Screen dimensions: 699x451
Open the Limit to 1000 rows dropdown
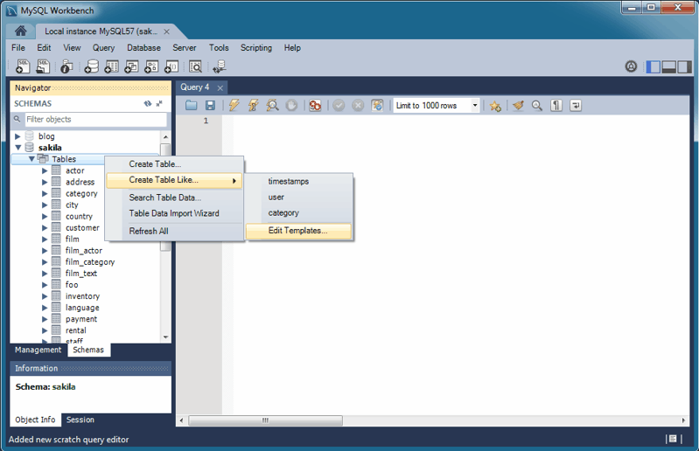point(475,106)
